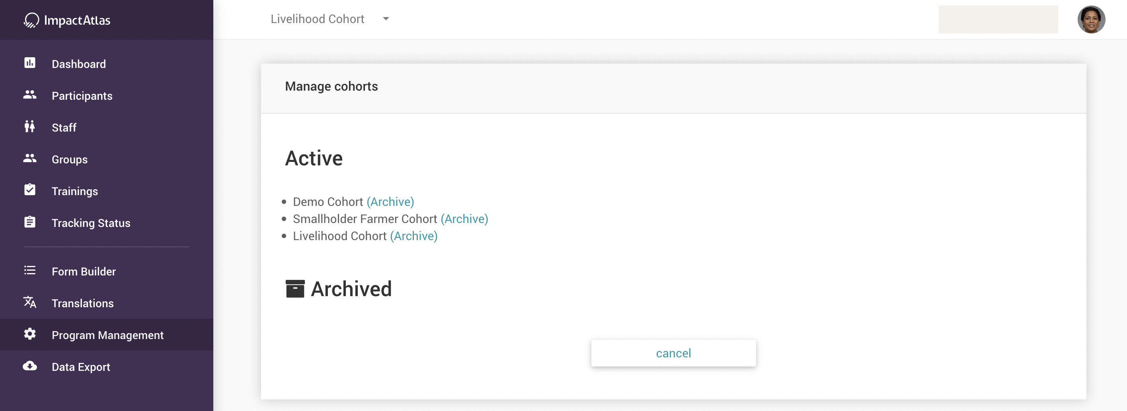Click the Staff icon in sidebar
Image resolution: width=1127 pixels, height=411 pixels.
[x=30, y=127]
